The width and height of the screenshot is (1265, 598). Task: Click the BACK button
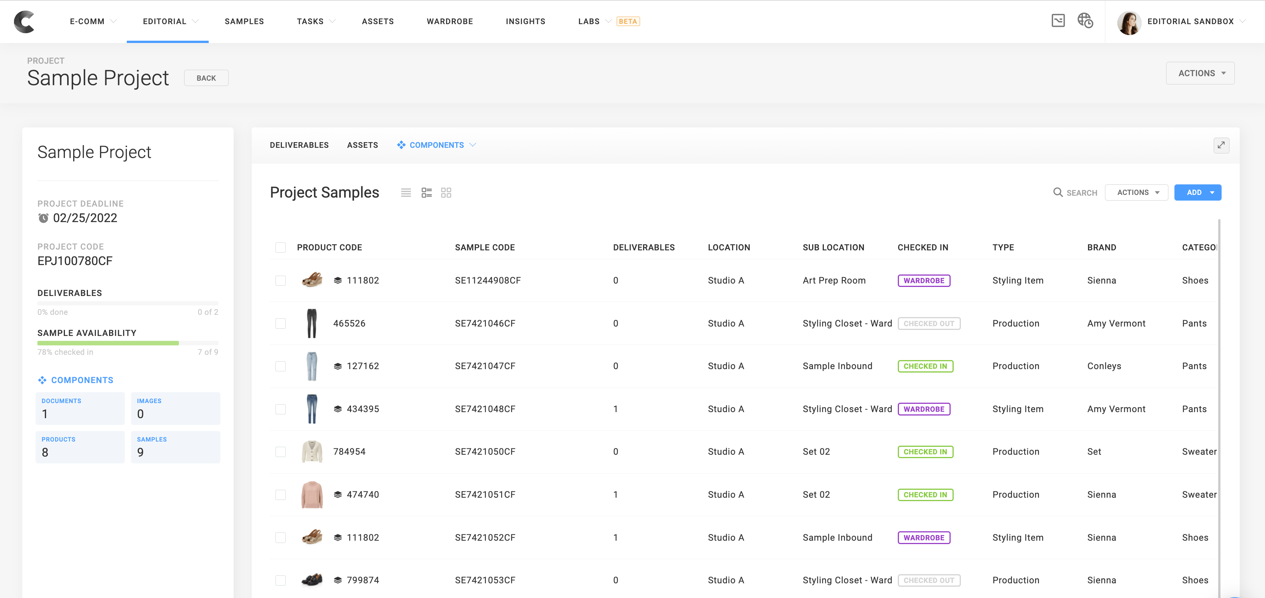[206, 78]
